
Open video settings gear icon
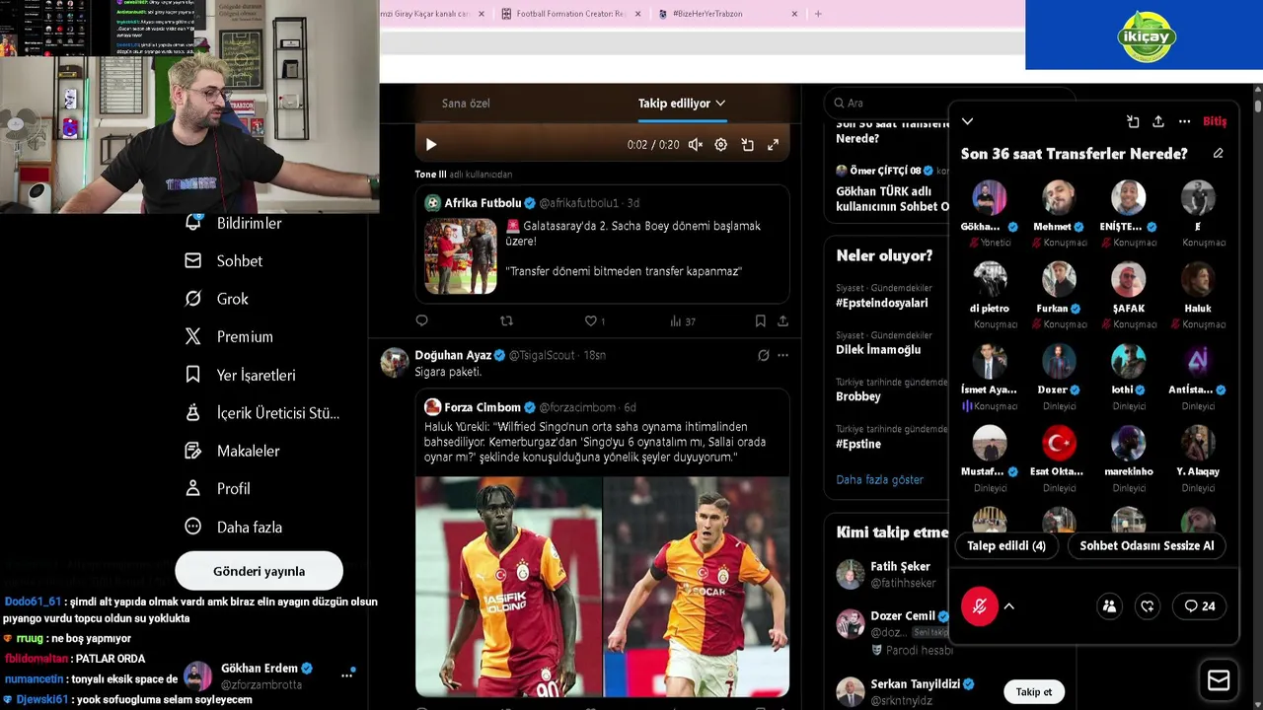[721, 145]
